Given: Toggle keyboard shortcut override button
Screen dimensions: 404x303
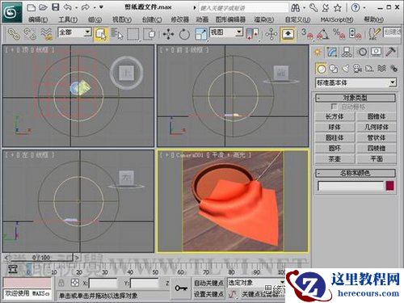Looking at the screenshot, I should coord(288,34).
